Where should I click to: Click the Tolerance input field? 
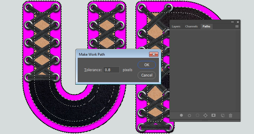click(111, 70)
